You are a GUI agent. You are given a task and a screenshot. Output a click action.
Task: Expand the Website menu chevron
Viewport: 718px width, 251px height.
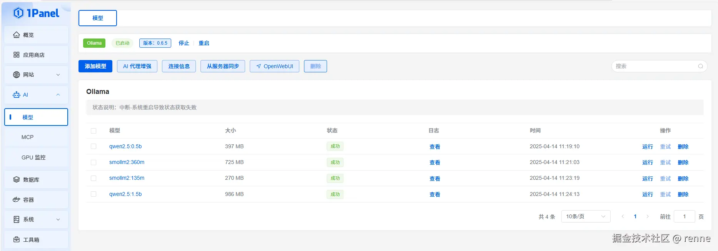coord(58,75)
